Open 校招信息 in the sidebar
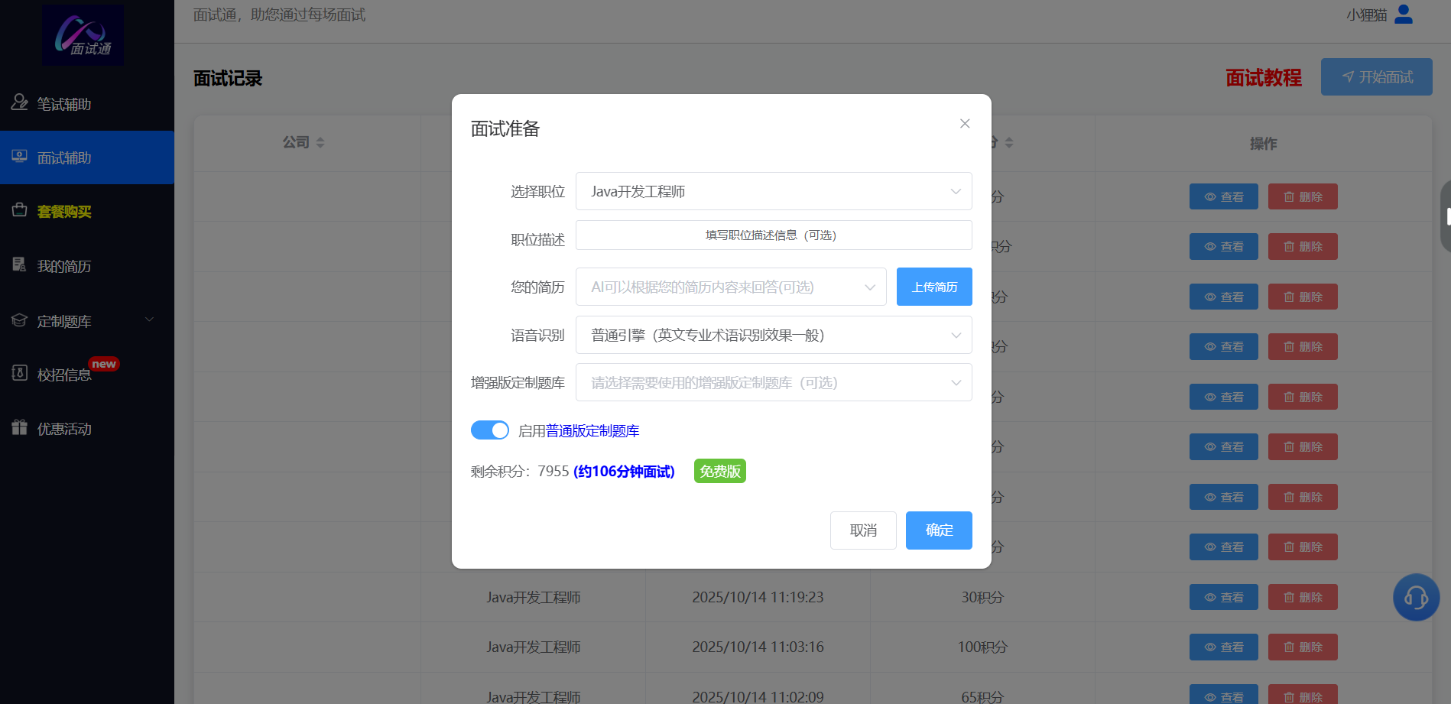The image size is (1451, 704). [x=87, y=375]
